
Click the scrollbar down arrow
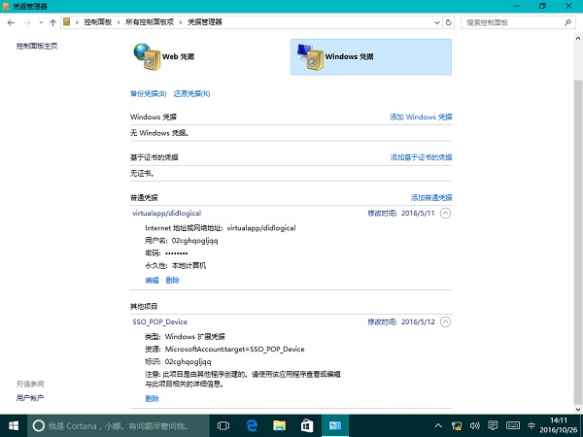pyautogui.click(x=578, y=409)
